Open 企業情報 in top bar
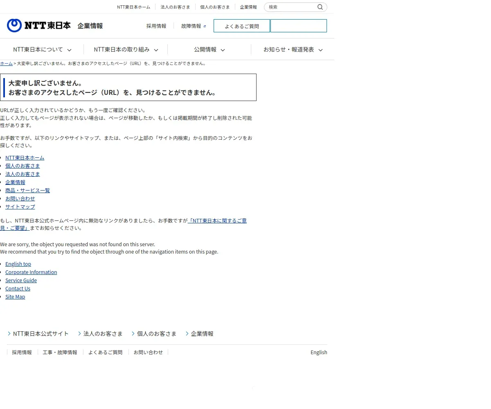 click(x=248, y=7)
